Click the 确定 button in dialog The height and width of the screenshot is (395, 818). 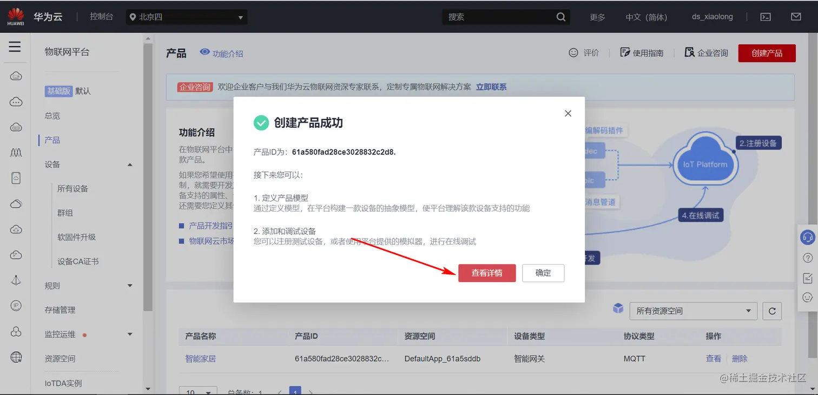point(543,273)
